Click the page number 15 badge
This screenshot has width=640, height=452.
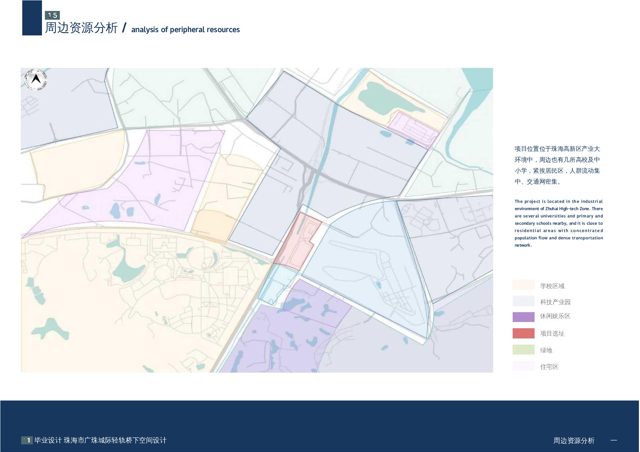click(x=52, y=15)
